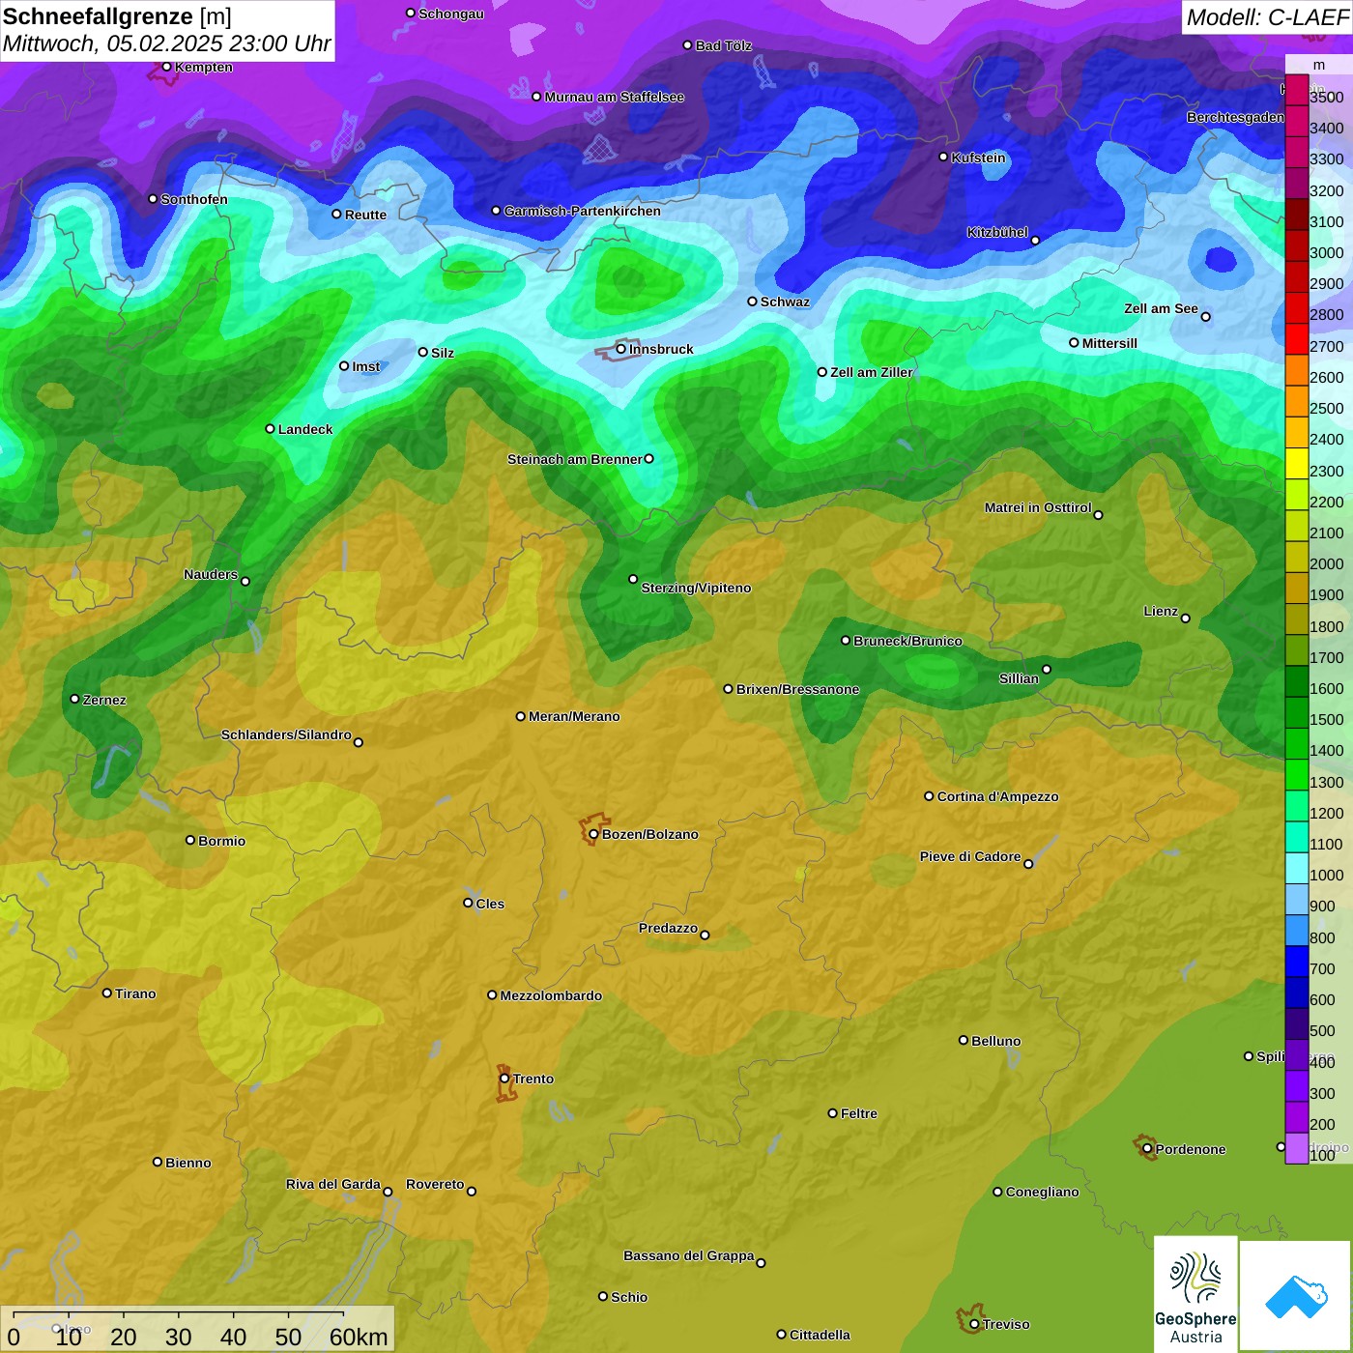Select the Innsbruck city marker dot
This screenshot has height=1353, width=1353.
pyautogui.click(x=621, y=349)
